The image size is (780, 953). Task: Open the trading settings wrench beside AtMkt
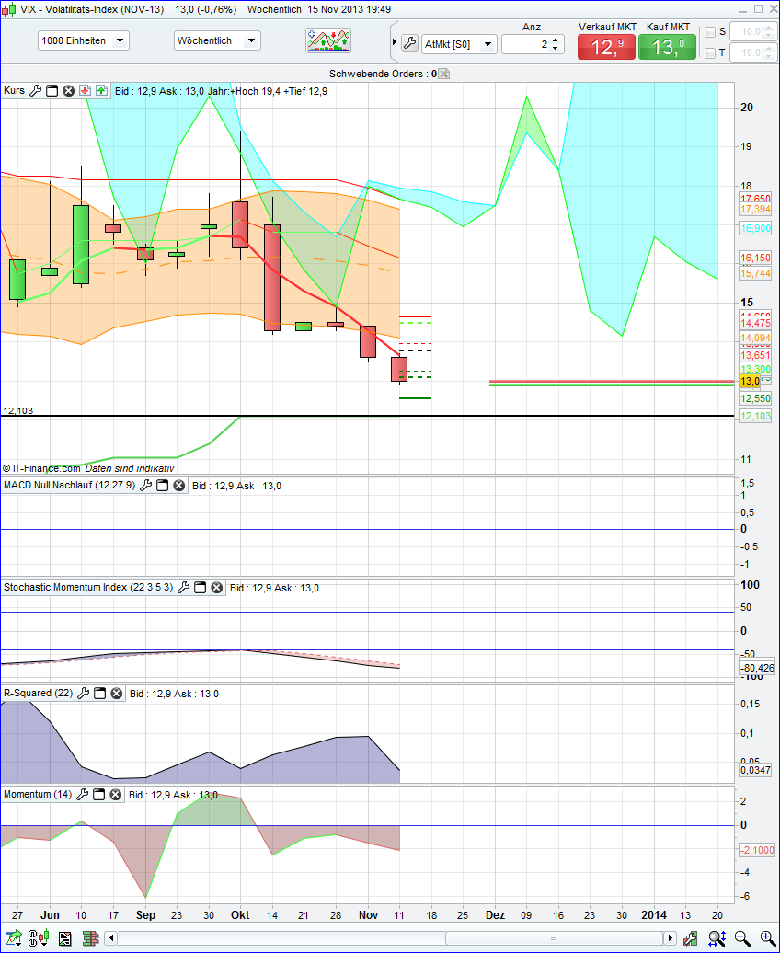[x=409, y=43]
